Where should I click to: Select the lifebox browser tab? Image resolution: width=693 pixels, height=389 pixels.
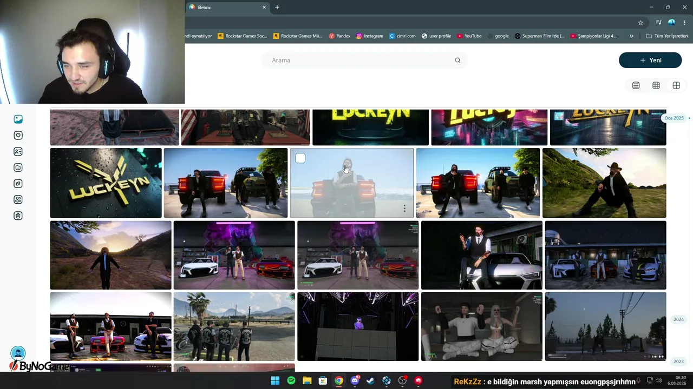point(227,7)
